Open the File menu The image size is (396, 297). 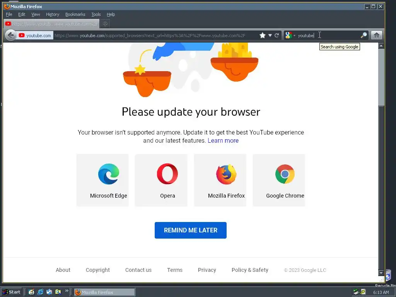tap(9, 14)
